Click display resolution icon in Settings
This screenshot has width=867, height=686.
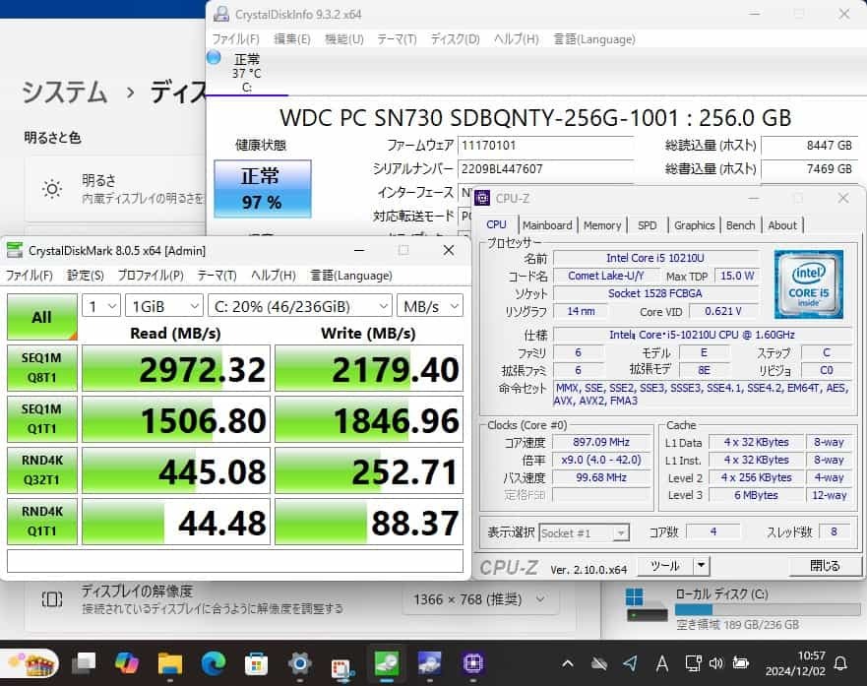coord(52,599)
